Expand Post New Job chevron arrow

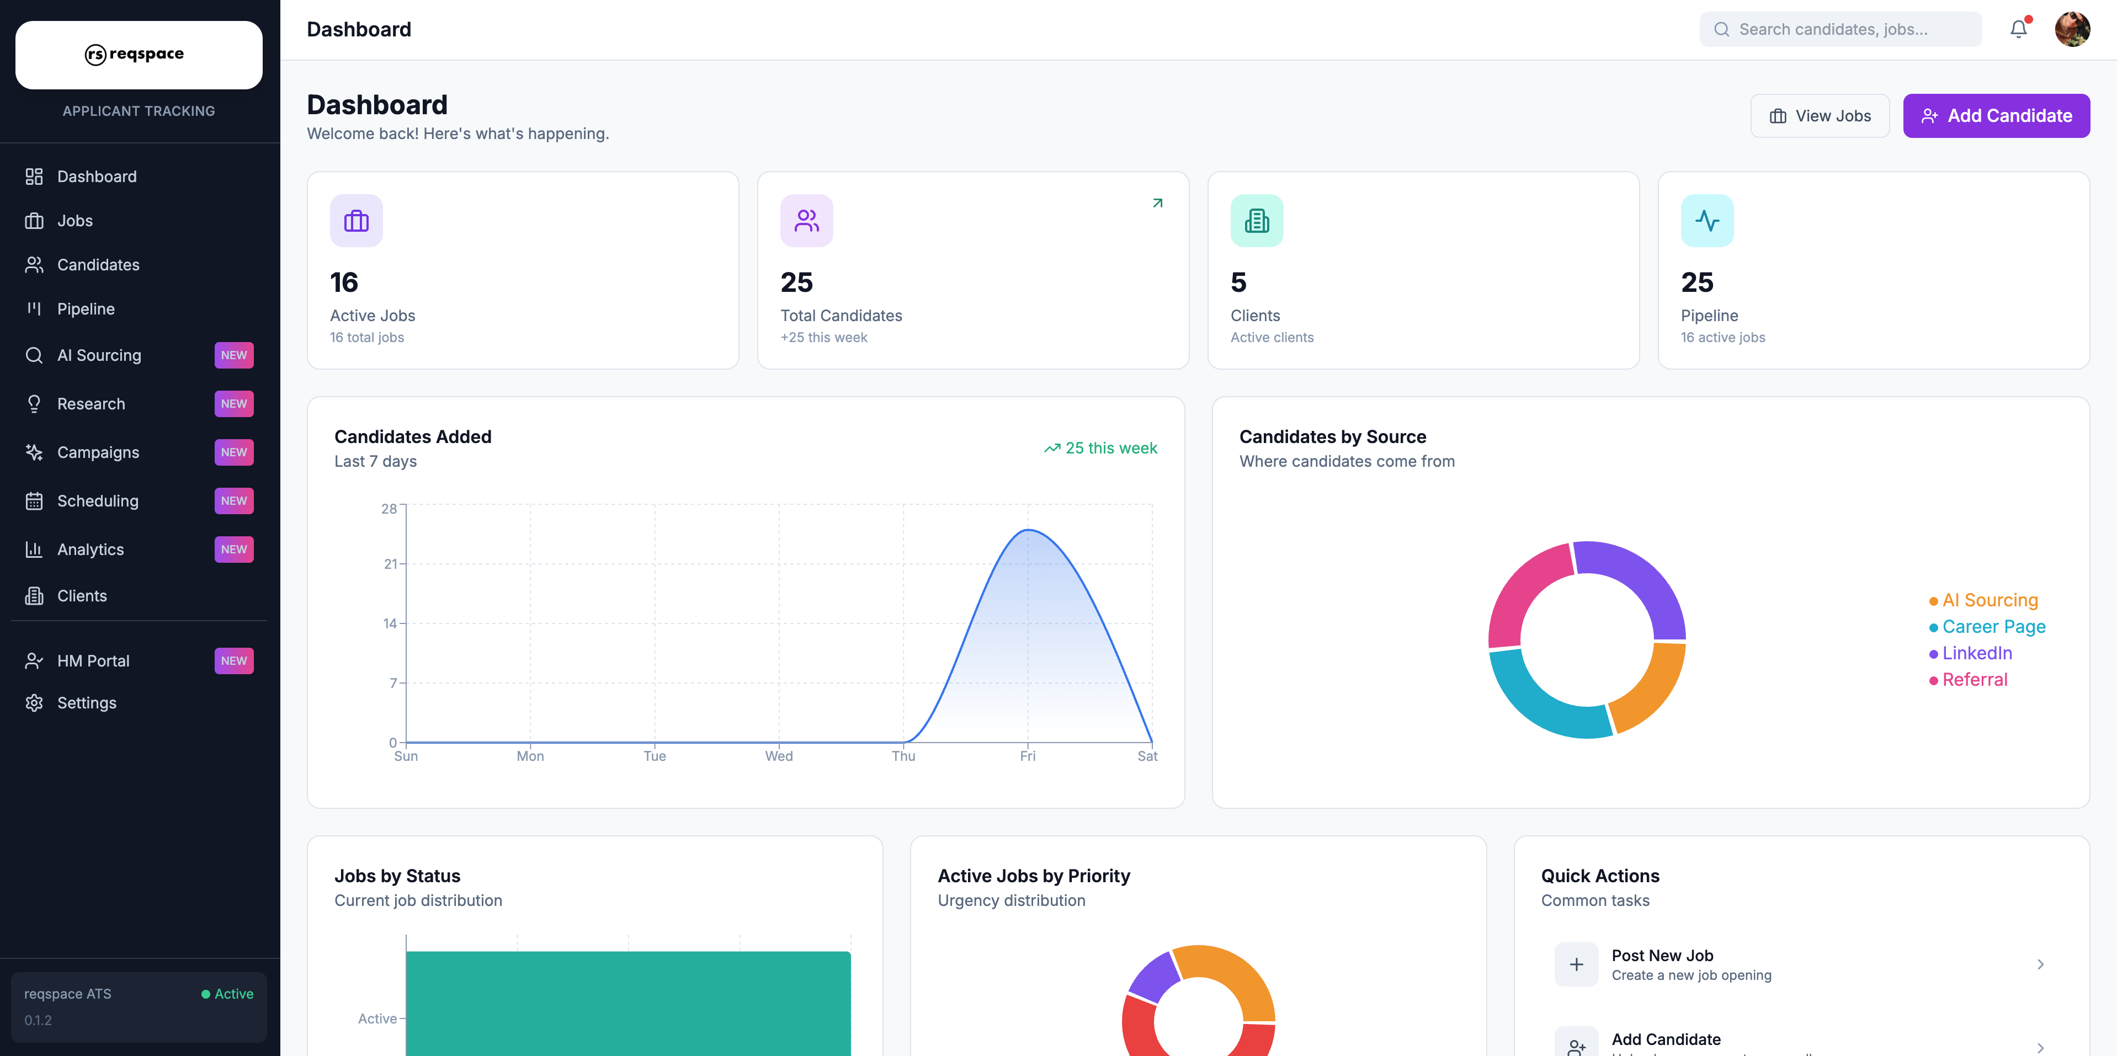(2040, 964)
